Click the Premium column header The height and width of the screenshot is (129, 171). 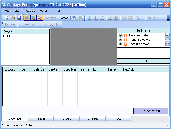[115, 69]
